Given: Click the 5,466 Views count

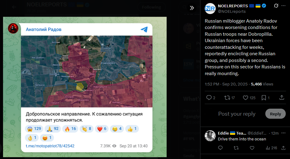Looking at the screenshot, I should click(x=262, y=84).
